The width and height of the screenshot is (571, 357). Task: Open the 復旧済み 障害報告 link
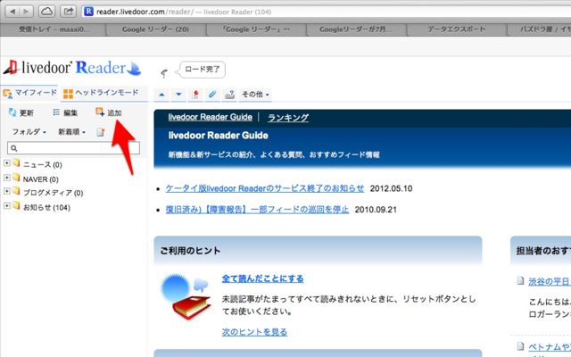tap(257, 210)
